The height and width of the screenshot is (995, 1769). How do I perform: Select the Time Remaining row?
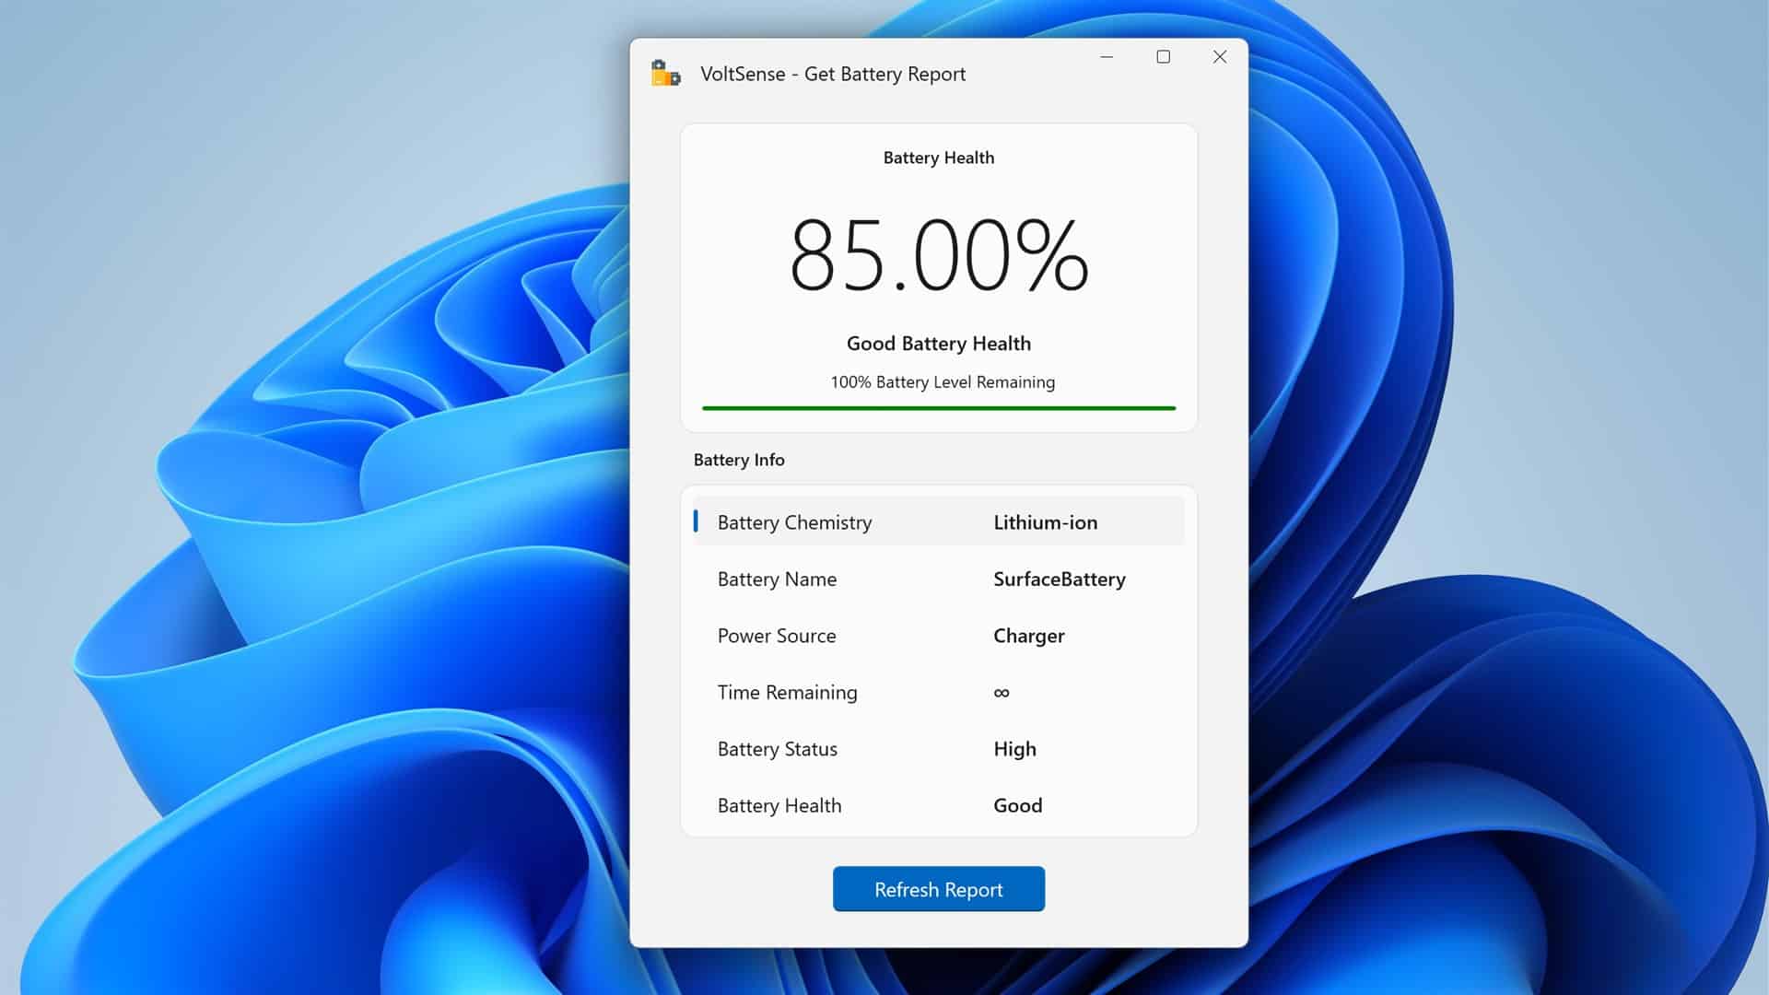pos(938,693)
